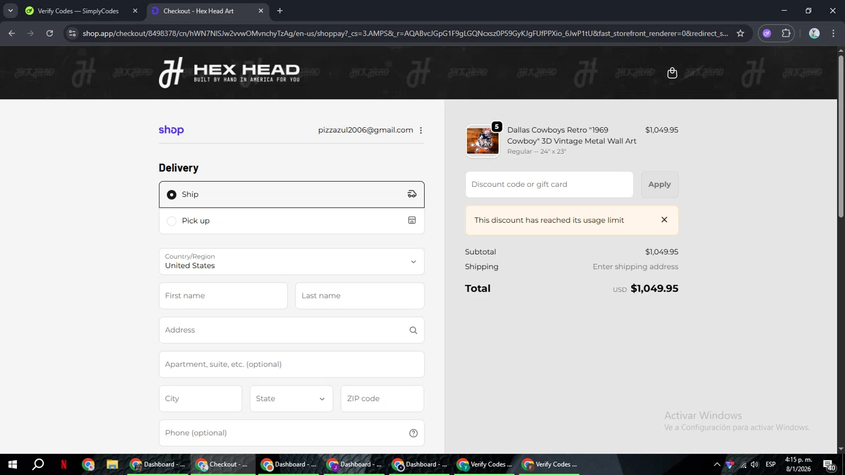Show hidden system tray icons
This screenshot has height=475, width=845.
717,465
